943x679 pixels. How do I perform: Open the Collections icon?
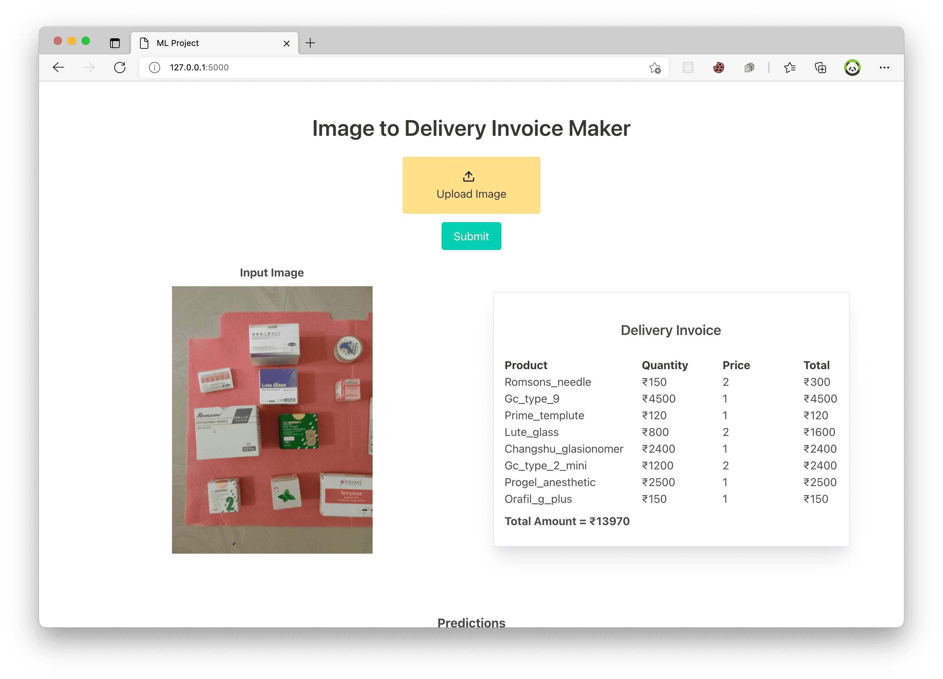click(820, 67)
